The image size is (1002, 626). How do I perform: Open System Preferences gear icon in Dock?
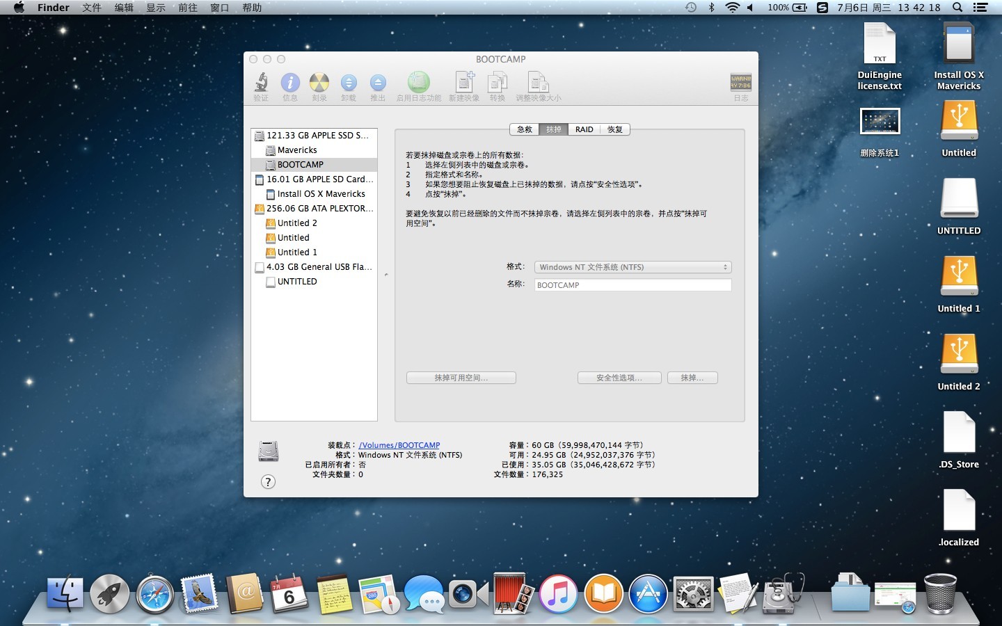693,594
